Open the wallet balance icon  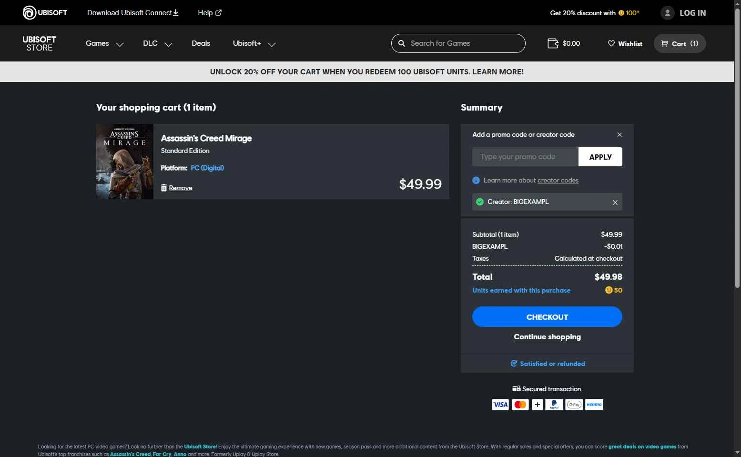553,43
